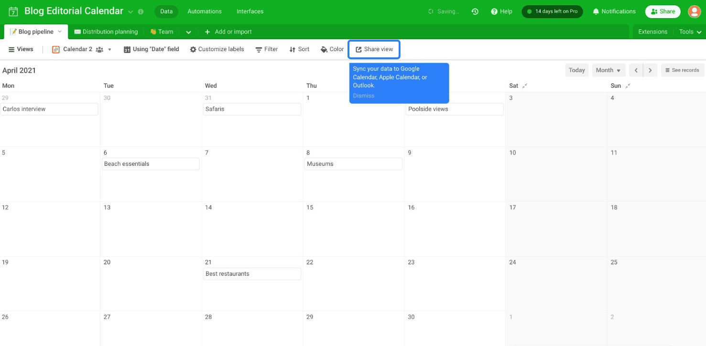Open the Tools dropdown
This screenshot has height=346, width=706.
pos(690,32)
